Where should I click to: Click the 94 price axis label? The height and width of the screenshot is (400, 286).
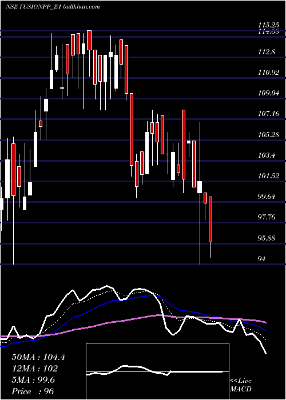coord(262,259)
